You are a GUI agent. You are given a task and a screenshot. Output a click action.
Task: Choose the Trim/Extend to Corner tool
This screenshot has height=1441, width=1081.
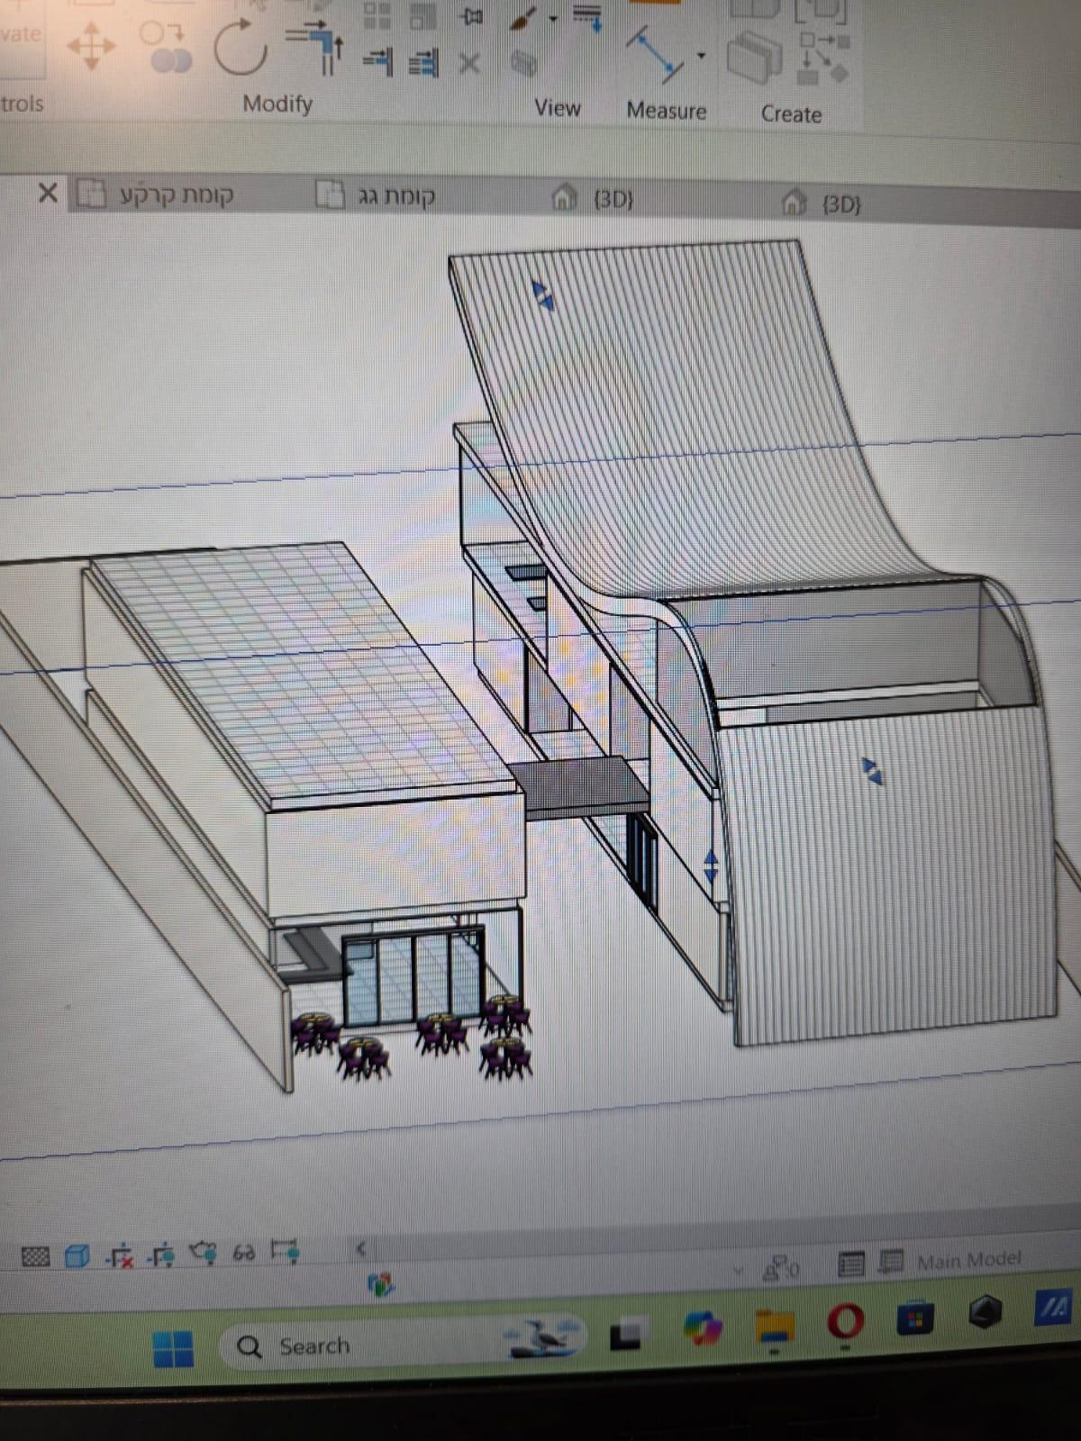(314, 45)
